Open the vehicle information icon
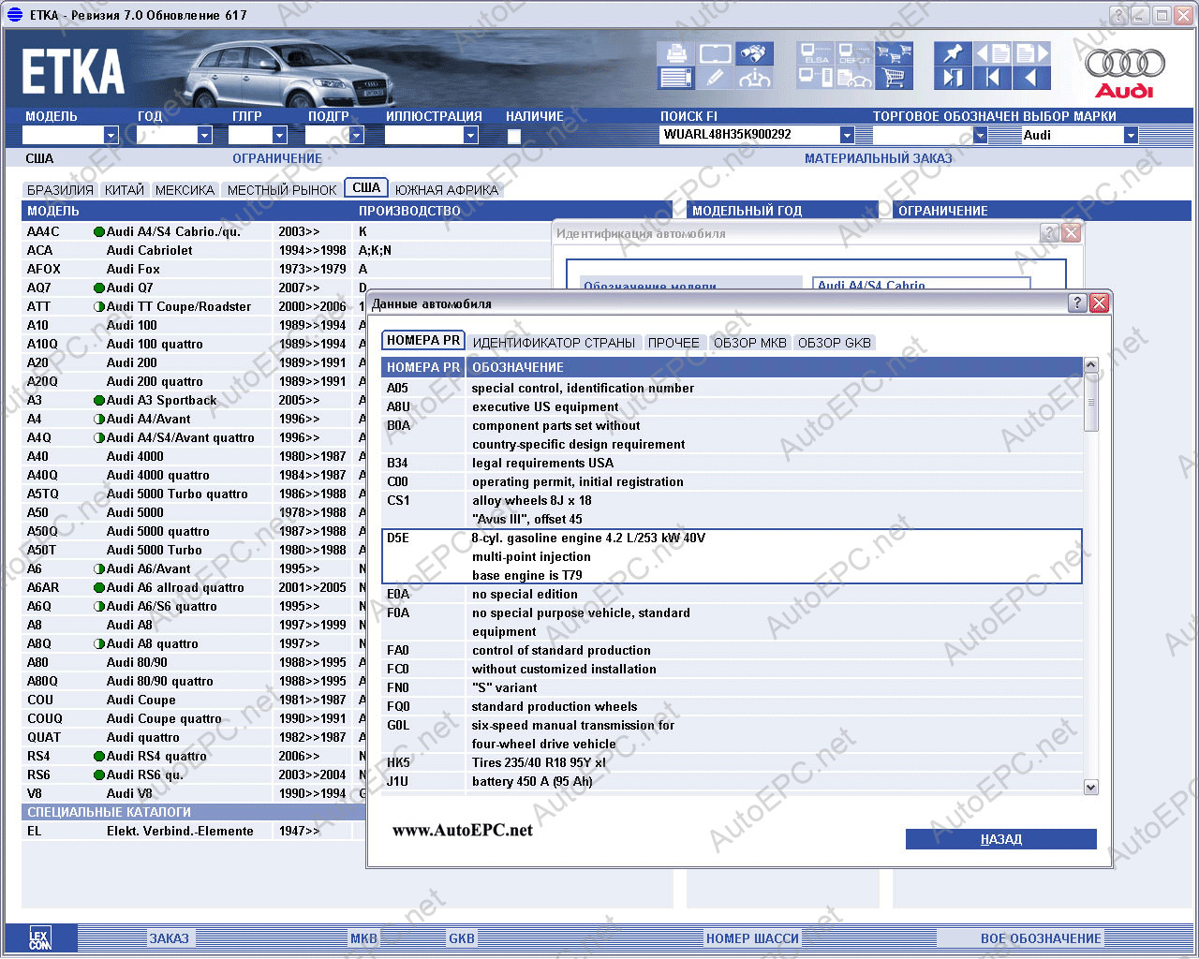This screenshot has height=959, width=1199. click(754, 78)
